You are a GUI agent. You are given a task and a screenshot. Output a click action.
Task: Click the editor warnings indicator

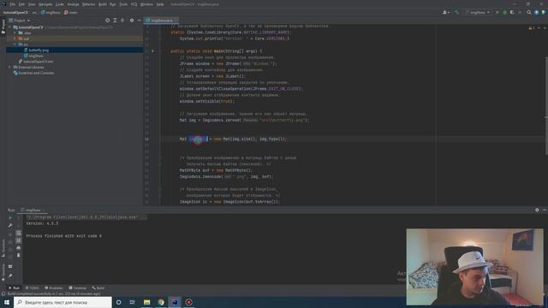532,28
